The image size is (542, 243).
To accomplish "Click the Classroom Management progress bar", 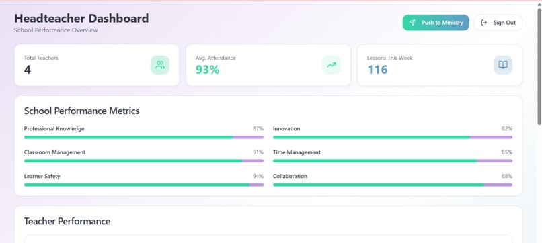I will point(144,161).
